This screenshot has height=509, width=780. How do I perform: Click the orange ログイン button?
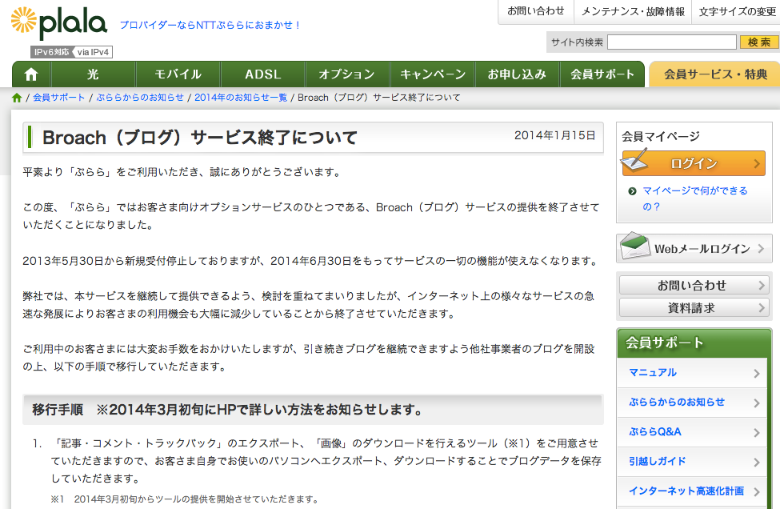694,163
